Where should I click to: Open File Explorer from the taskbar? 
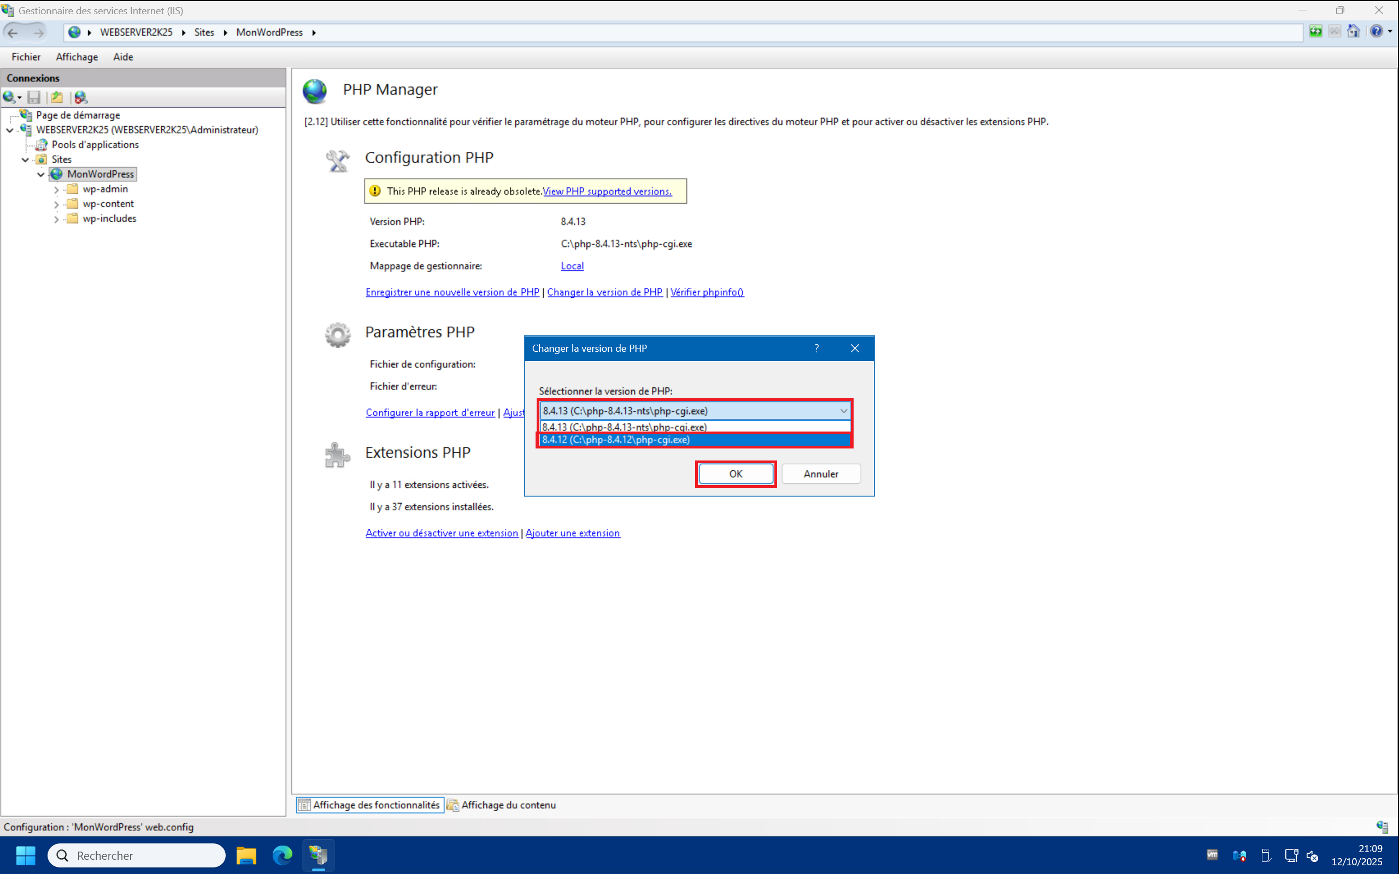246,855
